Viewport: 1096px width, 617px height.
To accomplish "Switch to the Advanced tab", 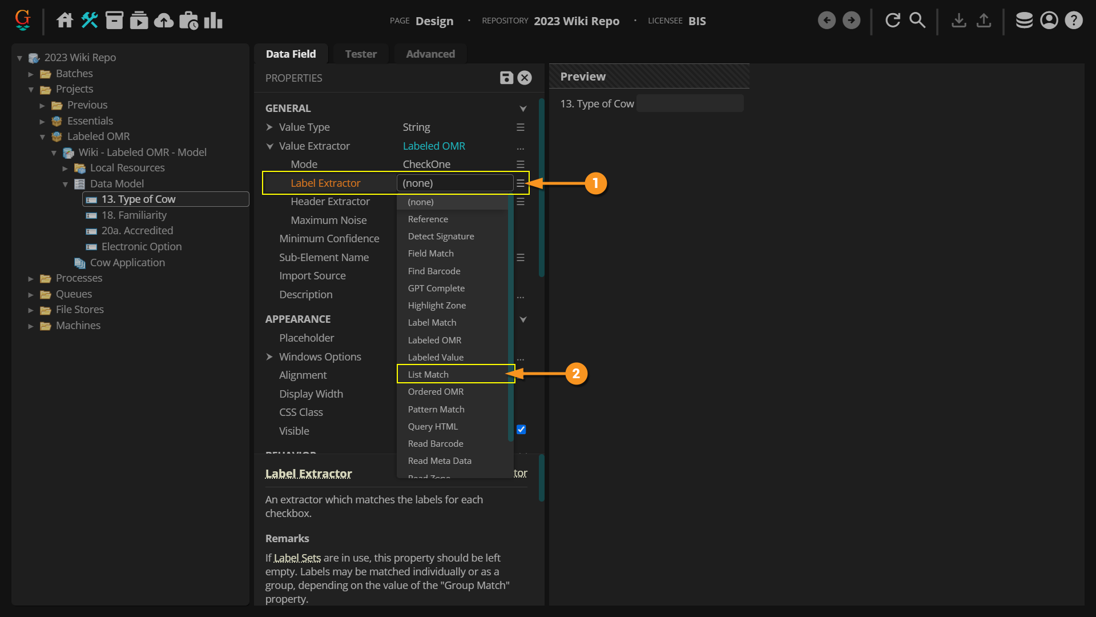I will coord(430,54).
